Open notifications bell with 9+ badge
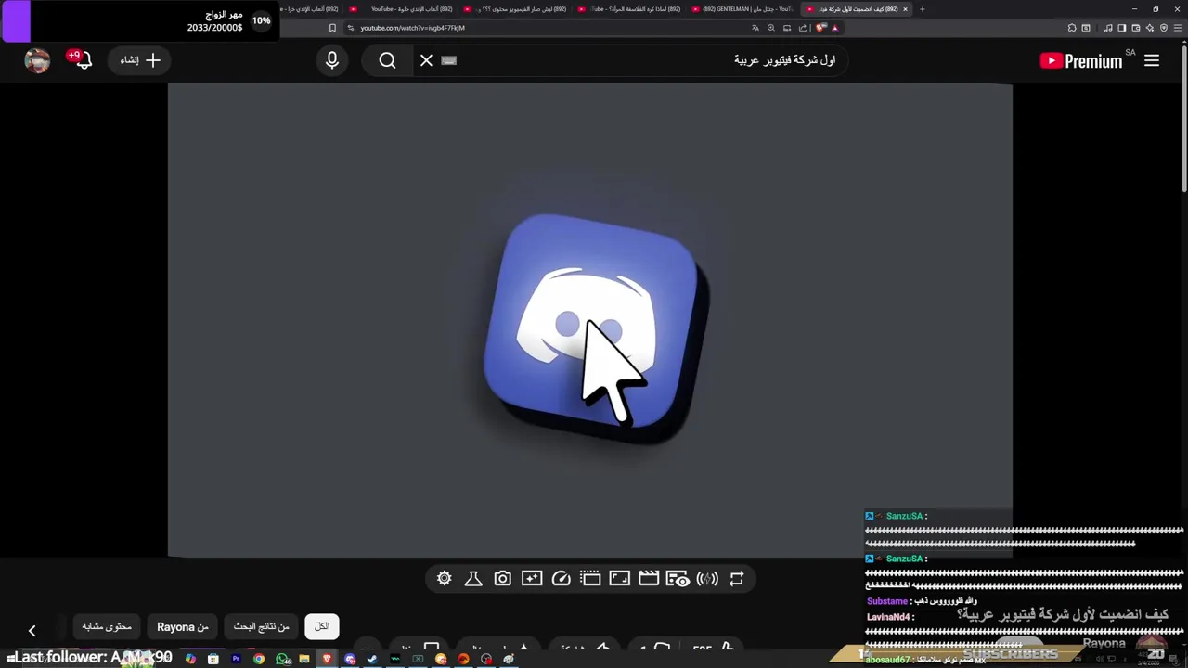Viewport: 1188px width, 668px height. [x=82, y=59]
